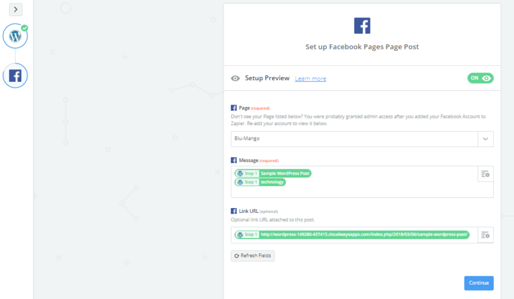Image resolution: width=514 pixels, height=299 pixels.
Task: Click the green checkmark on WordPress step
Action: tap(25, 28)
